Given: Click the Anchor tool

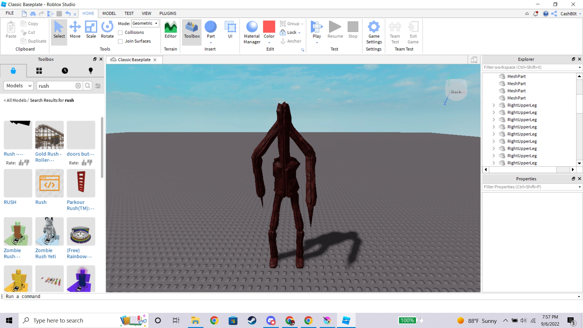Looking at the screenshot, I should pos(291,41).
